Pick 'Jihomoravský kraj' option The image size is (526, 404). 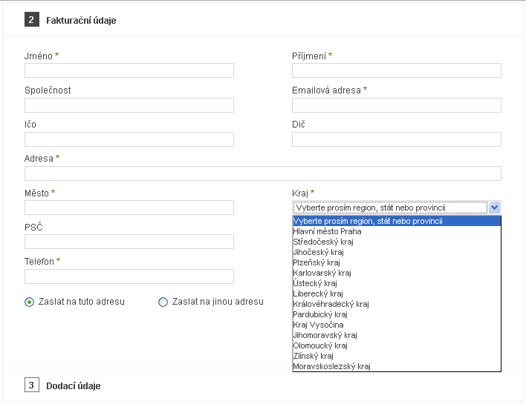tap(325, 335)
